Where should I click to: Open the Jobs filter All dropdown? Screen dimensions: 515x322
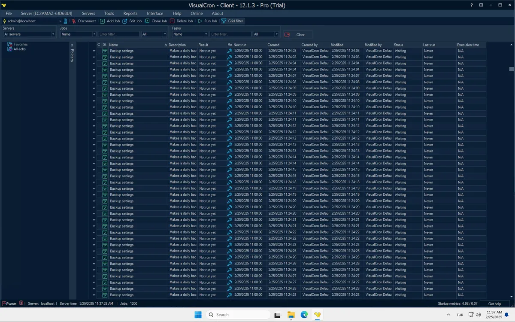point(164,34)
